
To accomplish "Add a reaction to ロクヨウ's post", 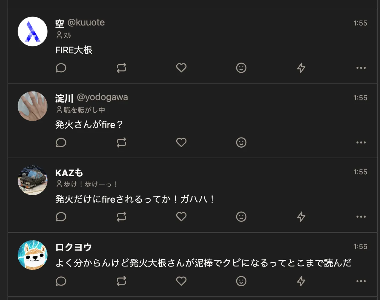I will [x=241, y=281].
